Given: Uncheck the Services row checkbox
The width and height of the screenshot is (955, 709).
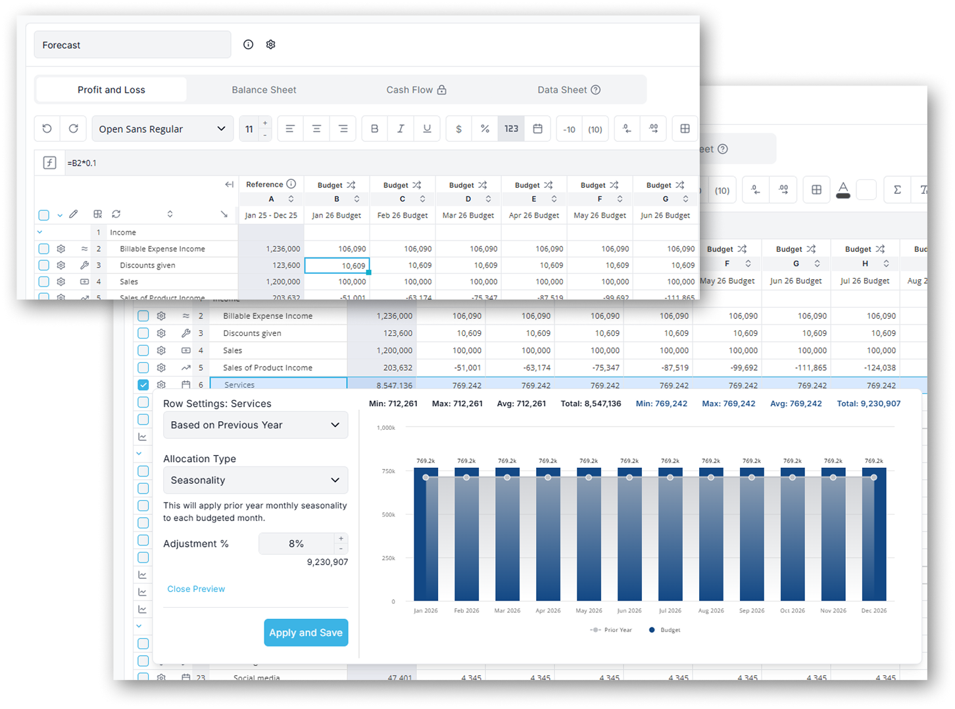Looking at the screenshot, I should click(143, 385).
